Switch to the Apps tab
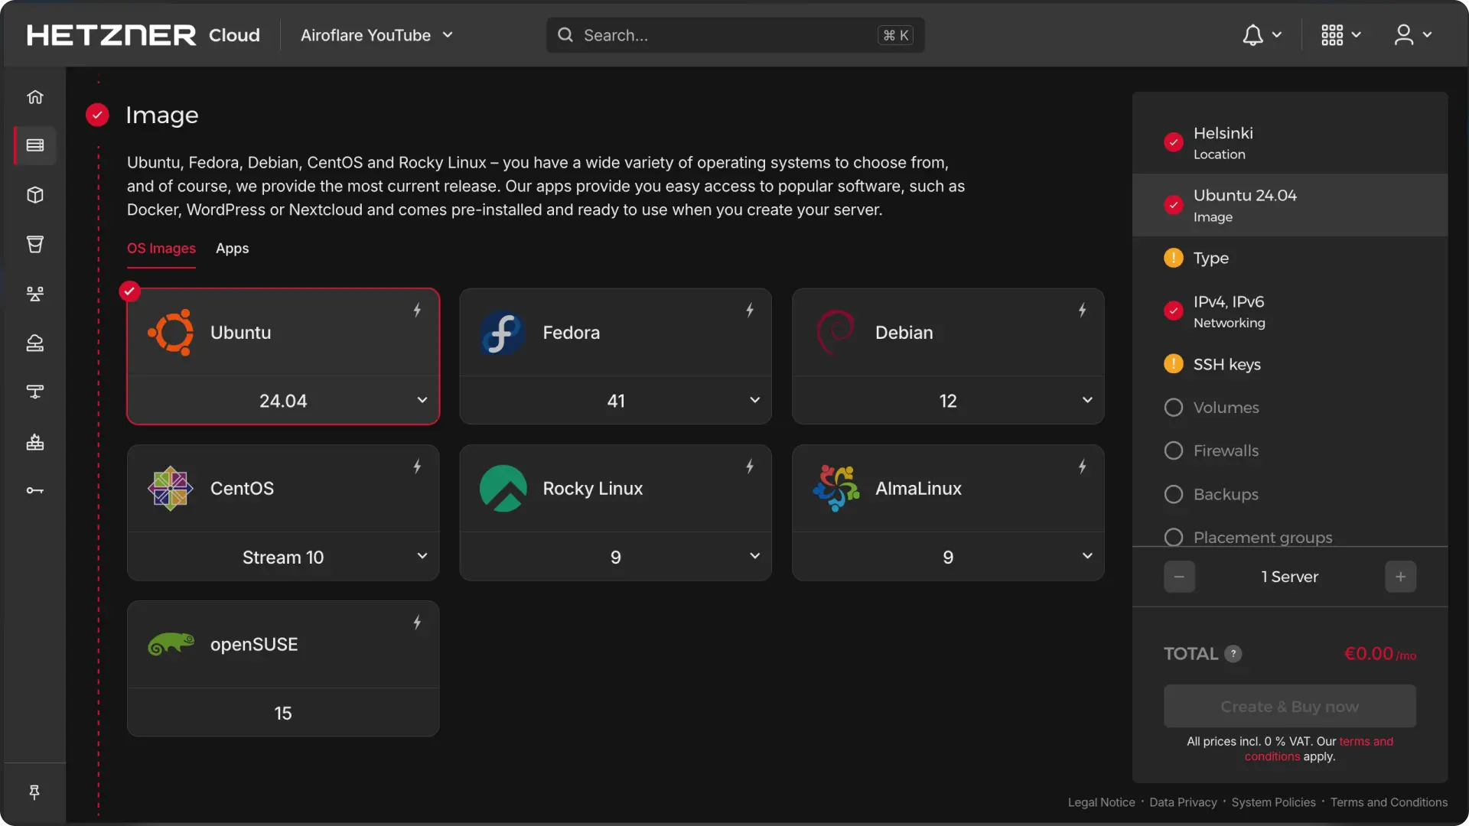The width and height of the screenshot is (1469, 826). [232, 249]
